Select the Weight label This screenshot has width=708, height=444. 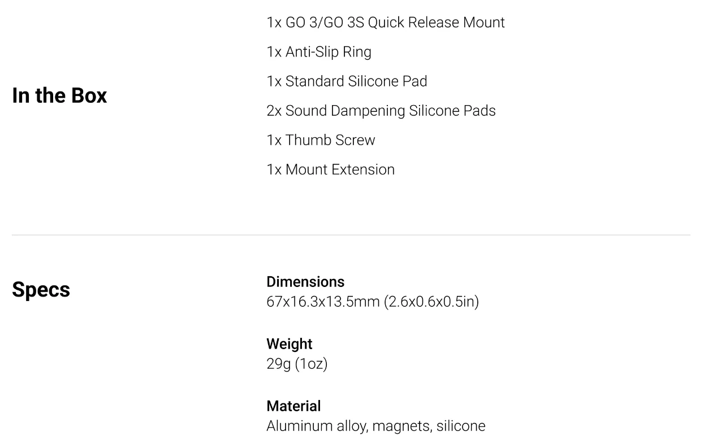(x=290, y=343)
